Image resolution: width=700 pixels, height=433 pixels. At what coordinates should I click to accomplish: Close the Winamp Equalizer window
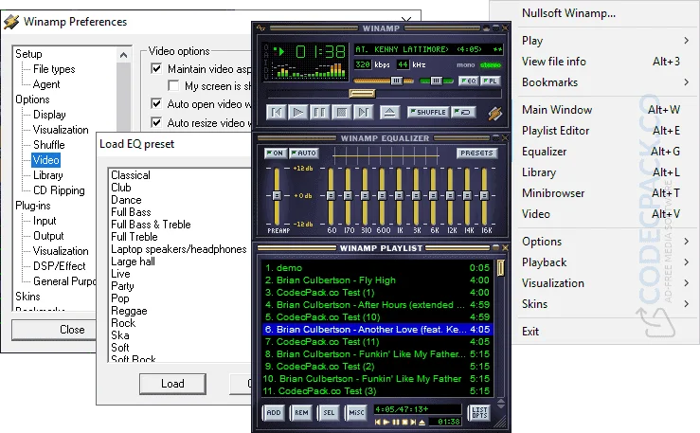coord(506,138)
